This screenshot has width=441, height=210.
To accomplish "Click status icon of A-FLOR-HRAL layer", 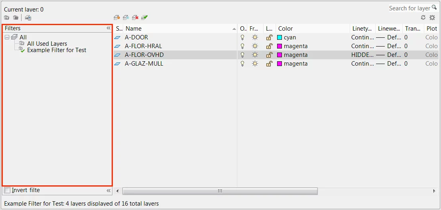I will [118, 46].
